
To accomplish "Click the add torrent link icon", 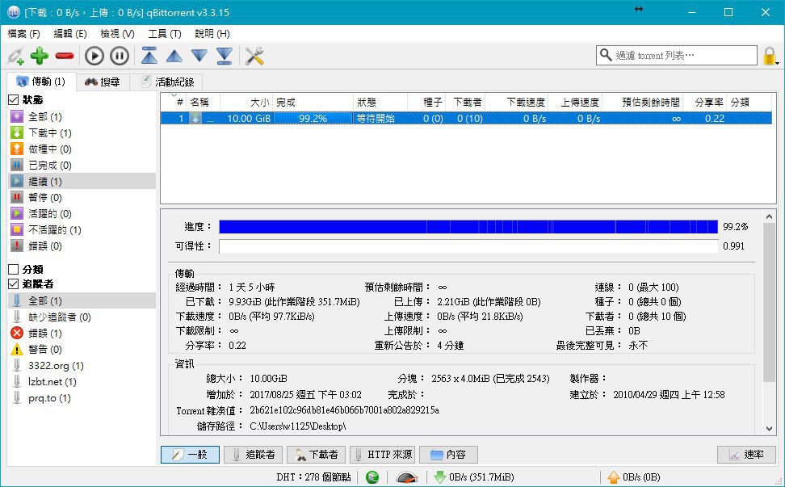I will (x=15, y=56).
